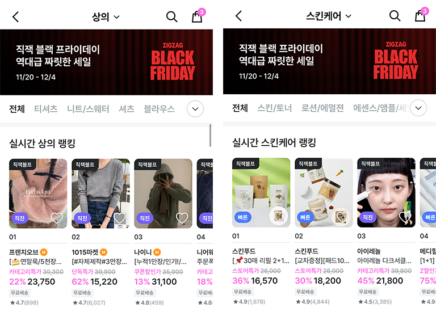Select the 니트/스웨터 tab
The width and height of the screenshot is (436, 312).
coord(88,108)
